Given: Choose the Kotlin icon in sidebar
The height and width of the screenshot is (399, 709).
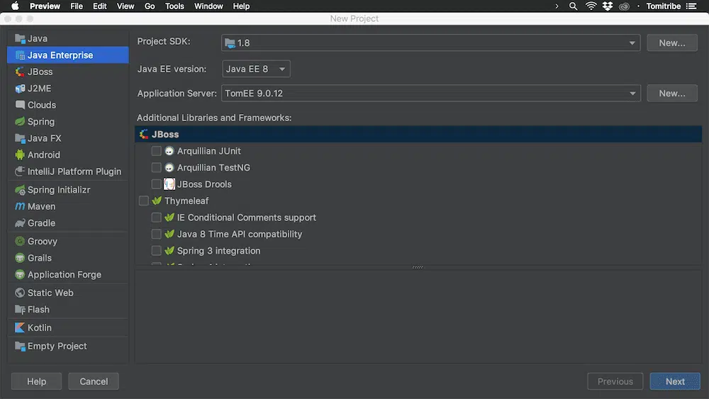Looking at the screenshot, I should point(20,328).
